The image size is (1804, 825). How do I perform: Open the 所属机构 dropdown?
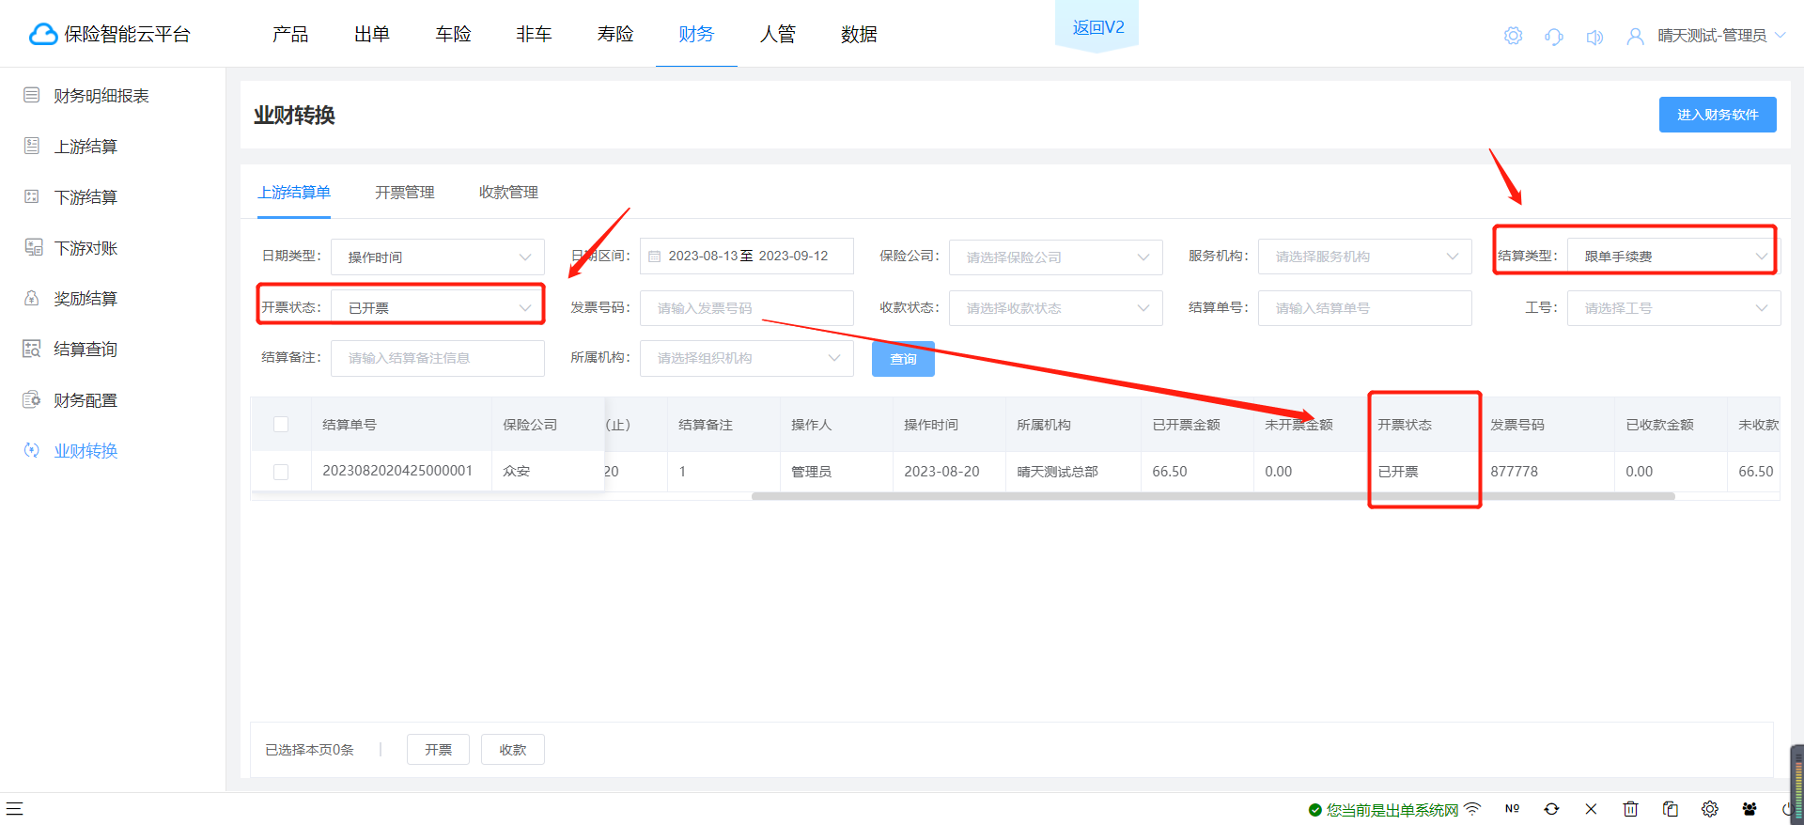coord(747,358)
